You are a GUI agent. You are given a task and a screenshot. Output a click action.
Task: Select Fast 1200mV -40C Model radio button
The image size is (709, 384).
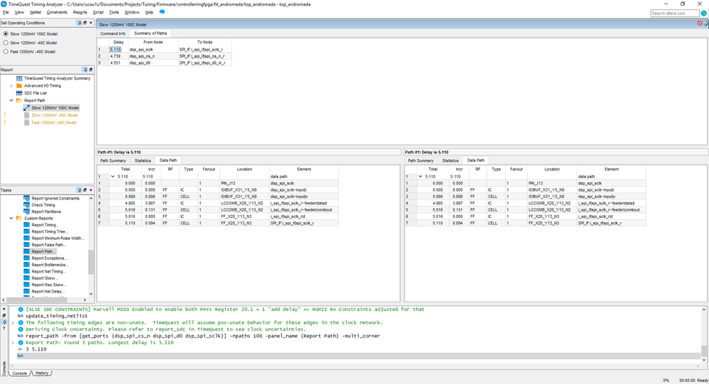[x=6, y=51]
